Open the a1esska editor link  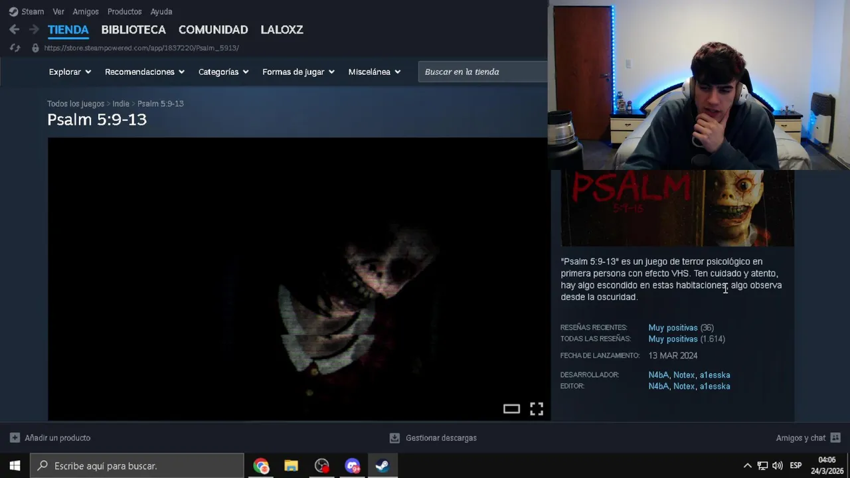715,386
